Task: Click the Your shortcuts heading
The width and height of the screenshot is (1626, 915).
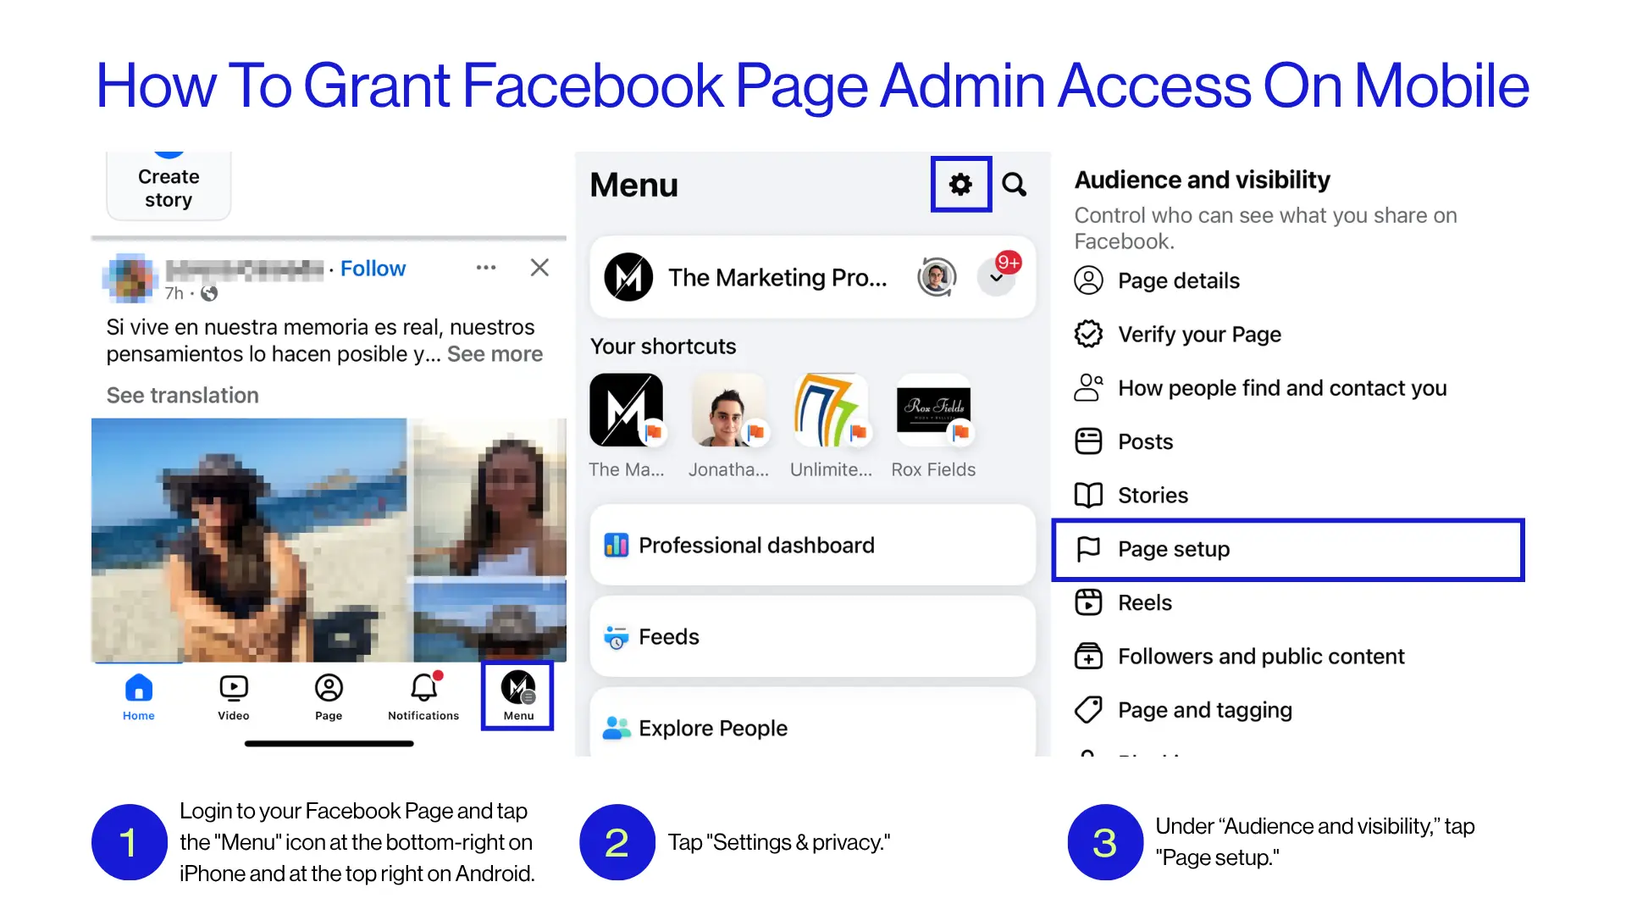Action: tap(663, 347)
